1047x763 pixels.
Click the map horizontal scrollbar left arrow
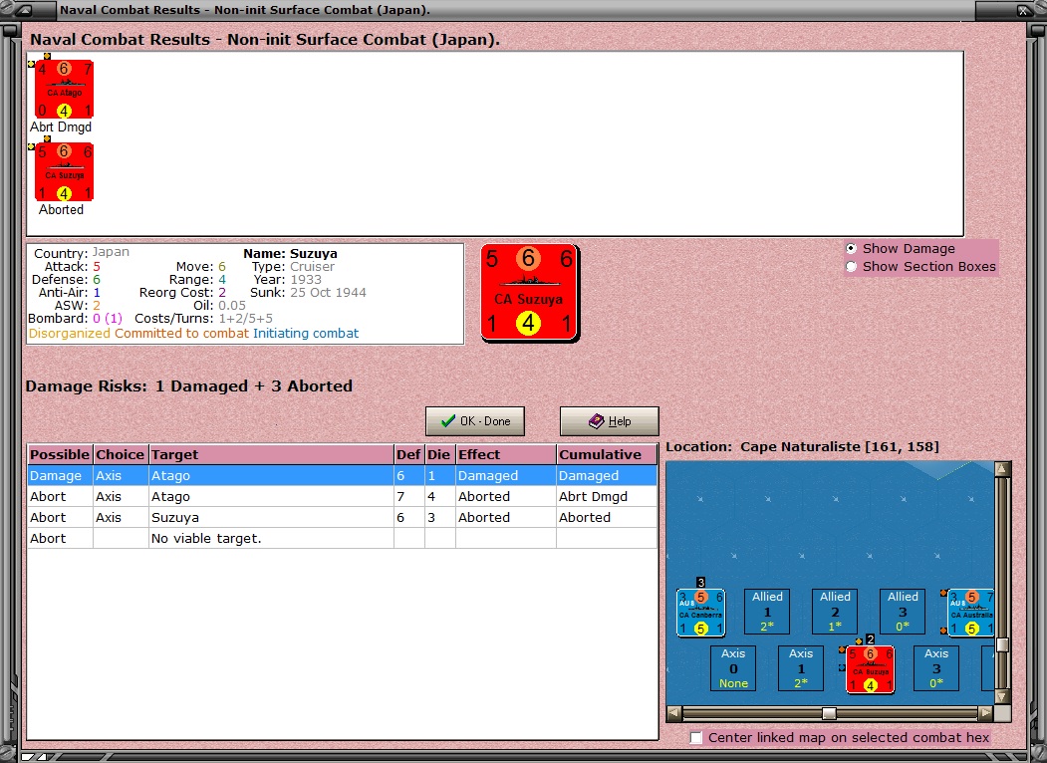coord(674,713)
